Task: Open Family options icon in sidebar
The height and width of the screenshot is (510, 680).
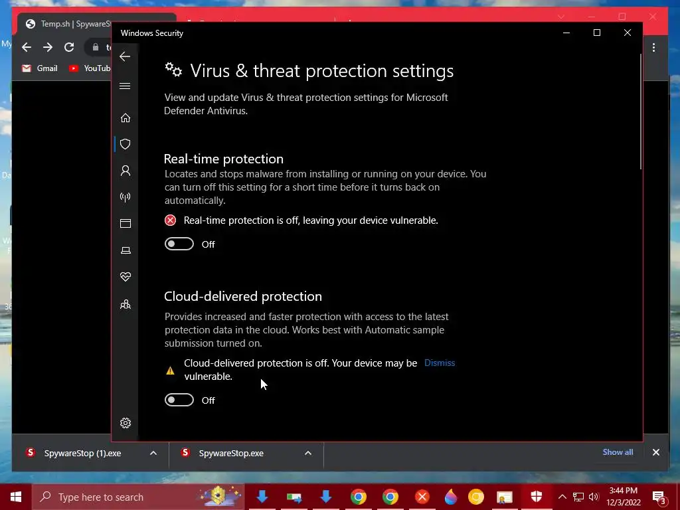Action: [126, 304]
